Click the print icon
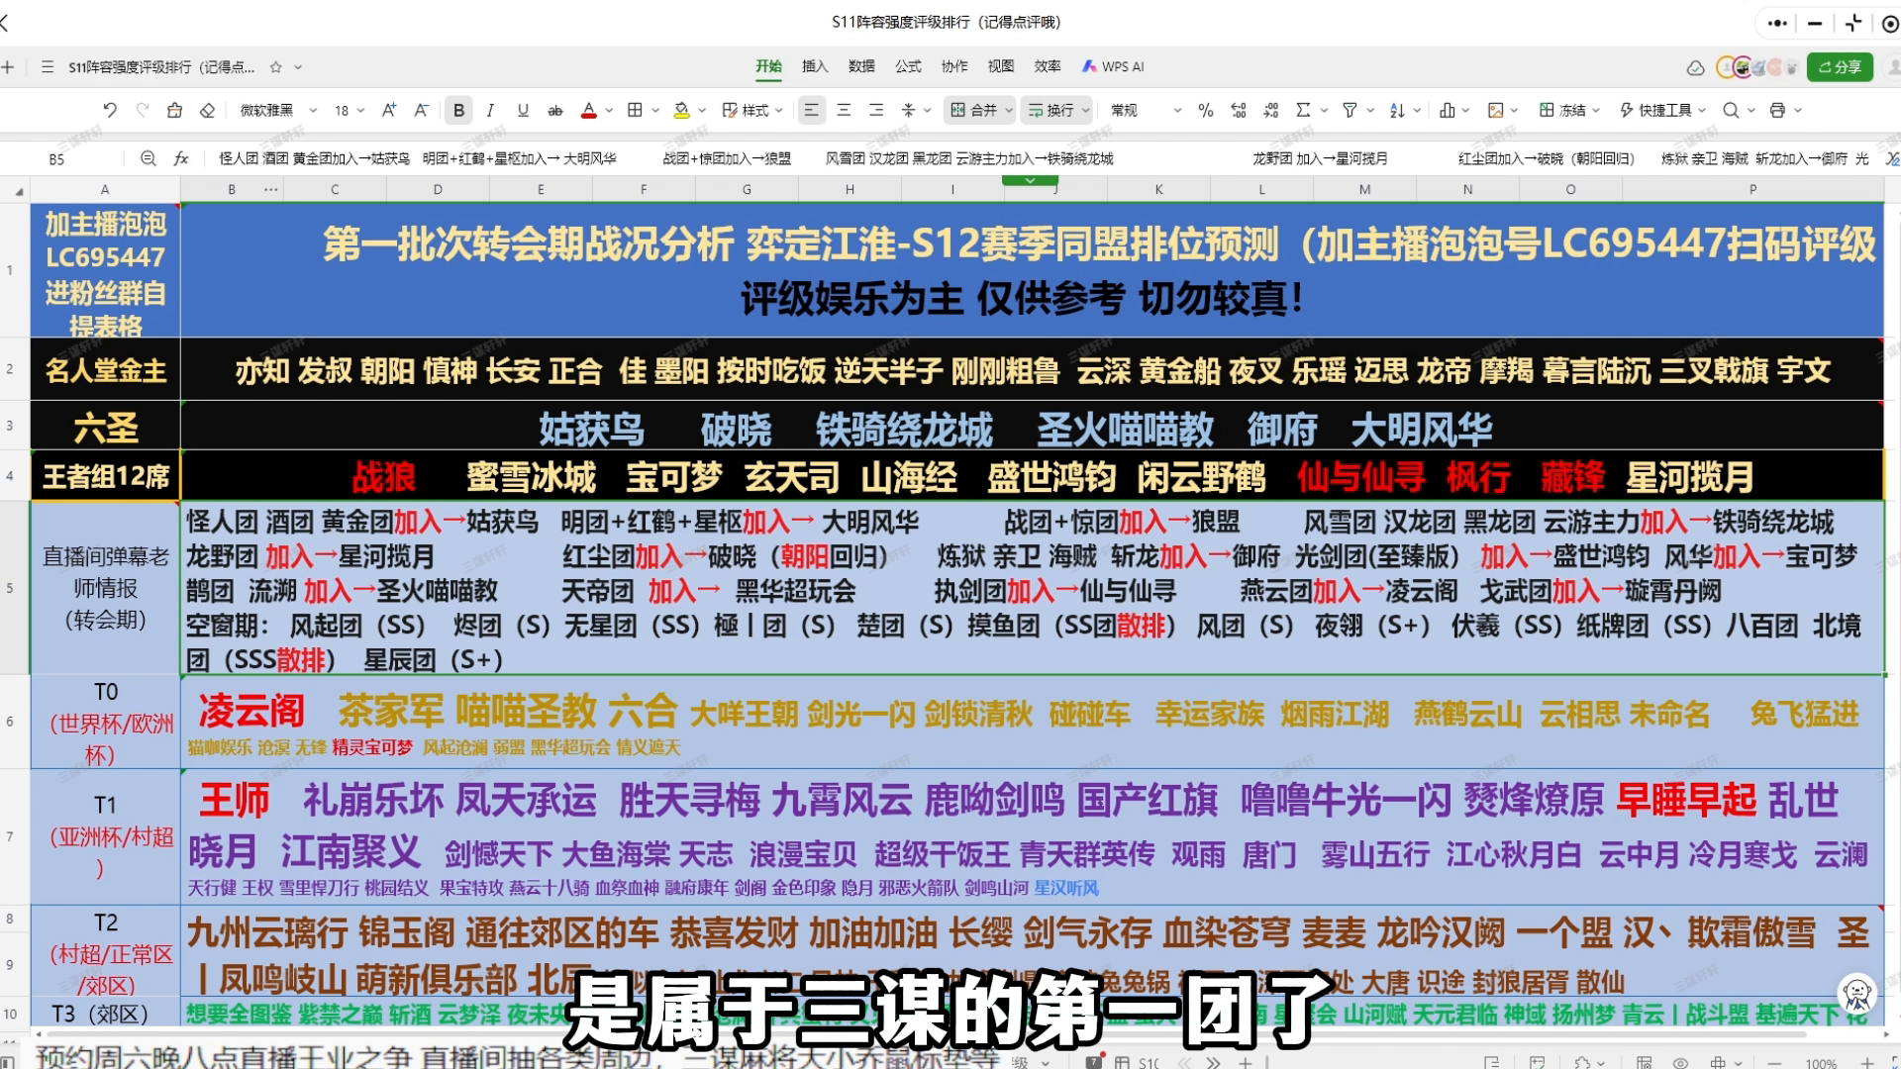 coord(1777,110)
